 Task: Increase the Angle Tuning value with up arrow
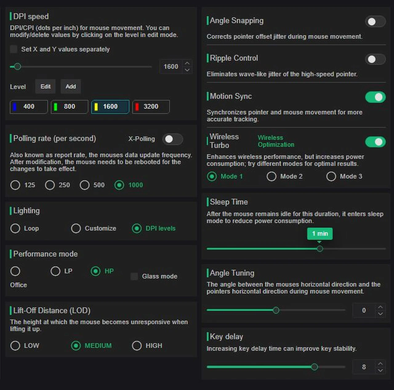click(380, 307)
